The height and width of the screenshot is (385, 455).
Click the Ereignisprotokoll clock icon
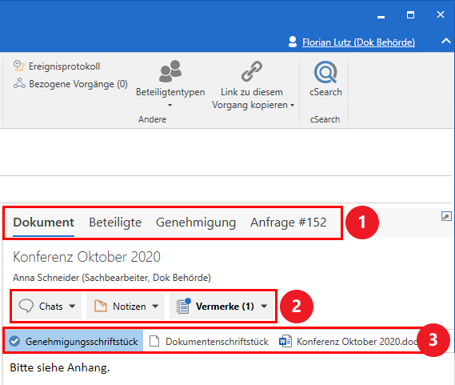tap(19, 66)
